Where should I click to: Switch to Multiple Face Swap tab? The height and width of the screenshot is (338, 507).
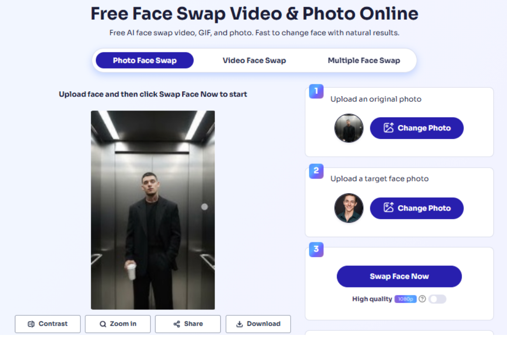(x=364, y=60)
